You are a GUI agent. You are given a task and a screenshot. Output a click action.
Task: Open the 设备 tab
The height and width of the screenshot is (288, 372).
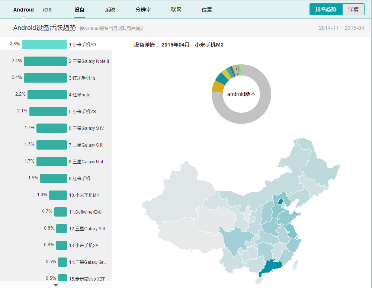pyautogui.click(x=80, y=10)
